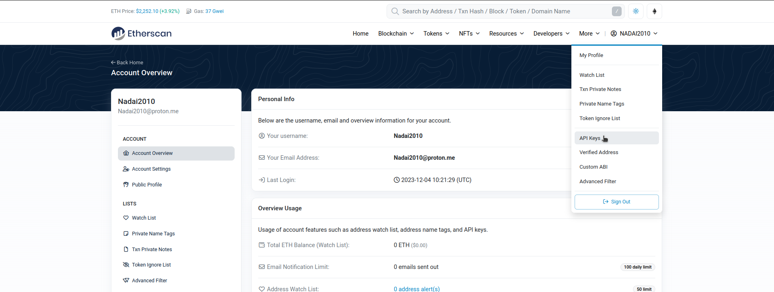
Task: Expand the Tokens dropdown menu
Action: [x=436, y=34]
